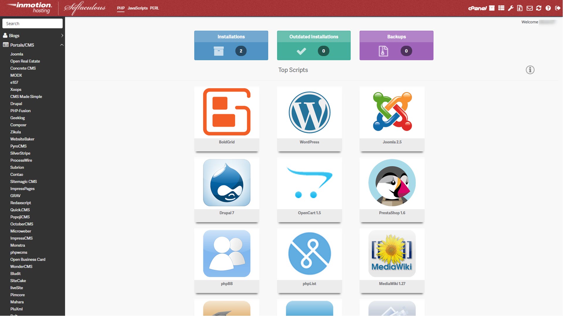The width and height of the screenshot is (563, 316).
Task: Open the Backups card header
Action: pyautogui.click(x=396, y=37)
